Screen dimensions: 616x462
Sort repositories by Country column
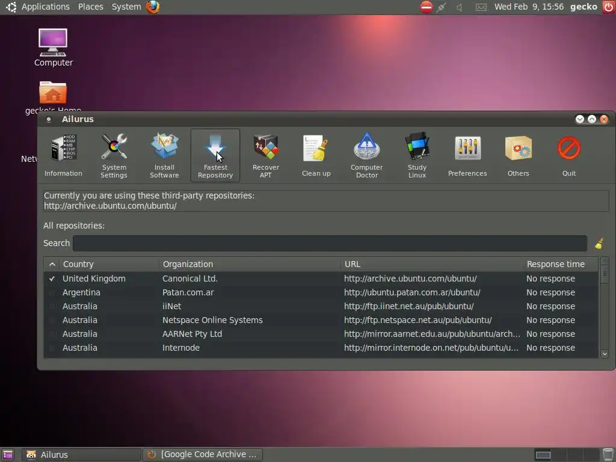[x=109, y=265]
